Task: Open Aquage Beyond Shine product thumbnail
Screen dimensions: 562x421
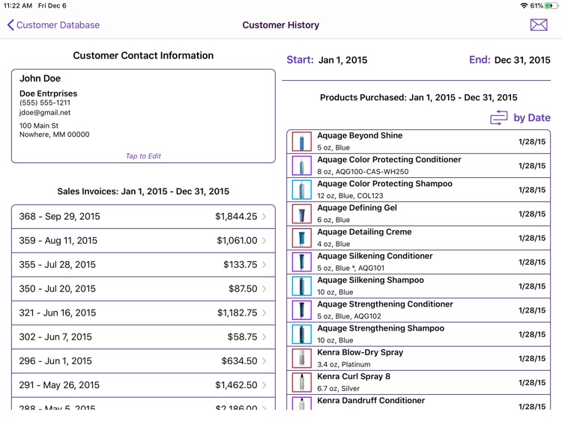Action: point(301,142)
